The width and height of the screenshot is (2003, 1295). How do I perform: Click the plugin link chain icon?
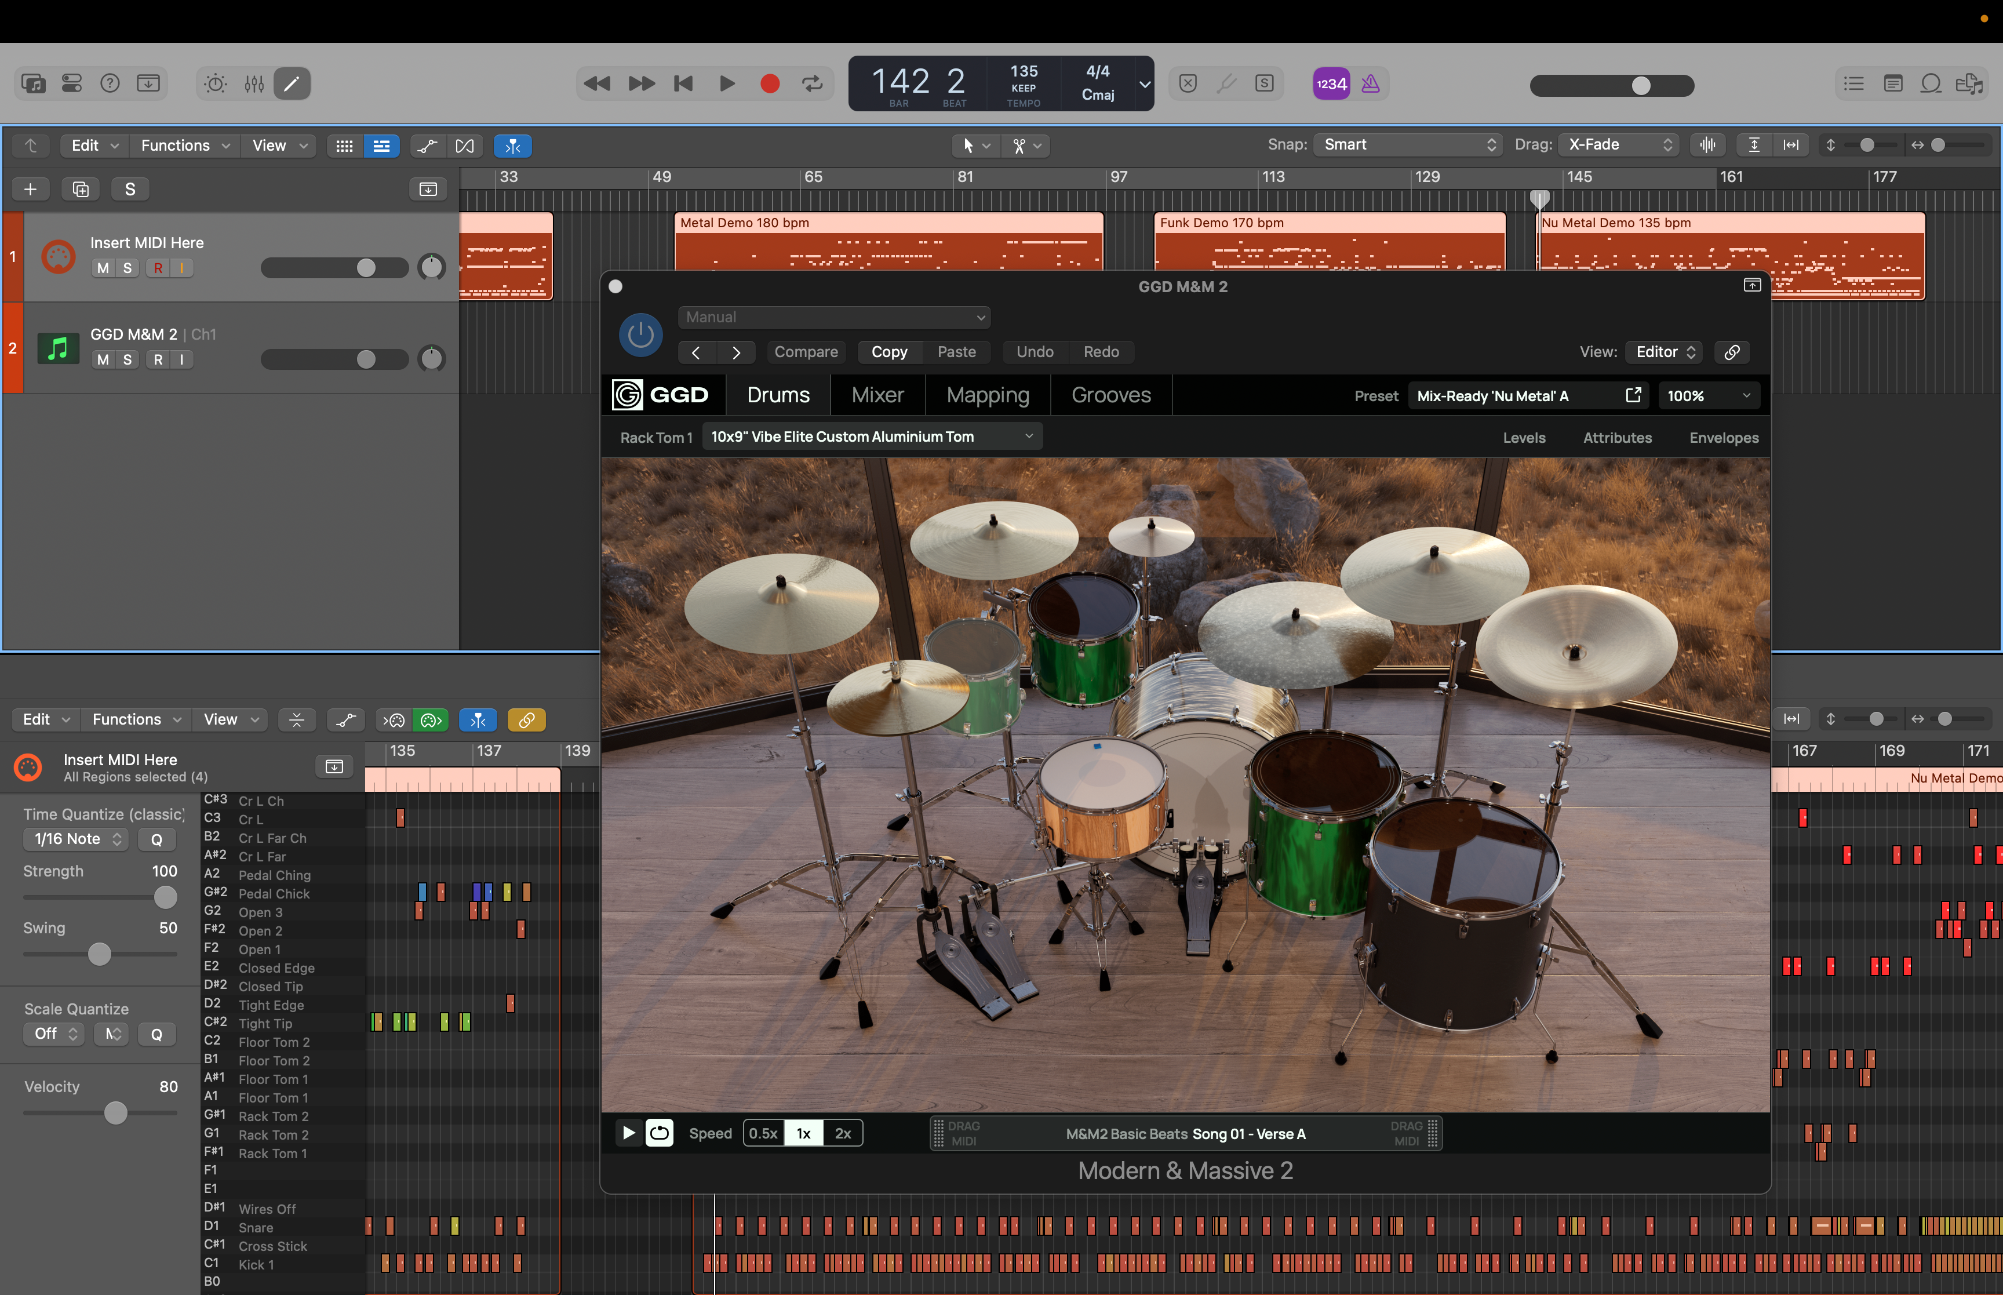[x=1732, y=351]
